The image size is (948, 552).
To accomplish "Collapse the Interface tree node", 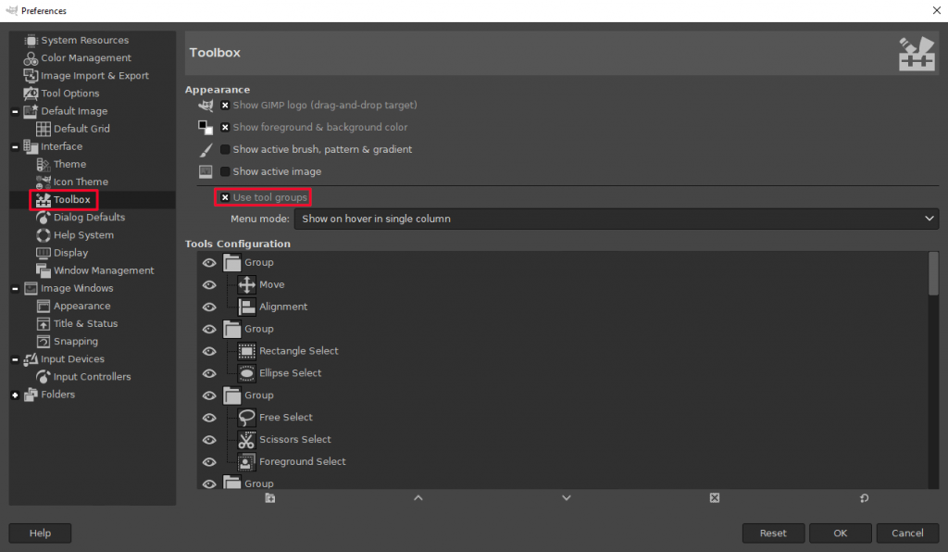I will pyautogui.click(x=15, y=147).
